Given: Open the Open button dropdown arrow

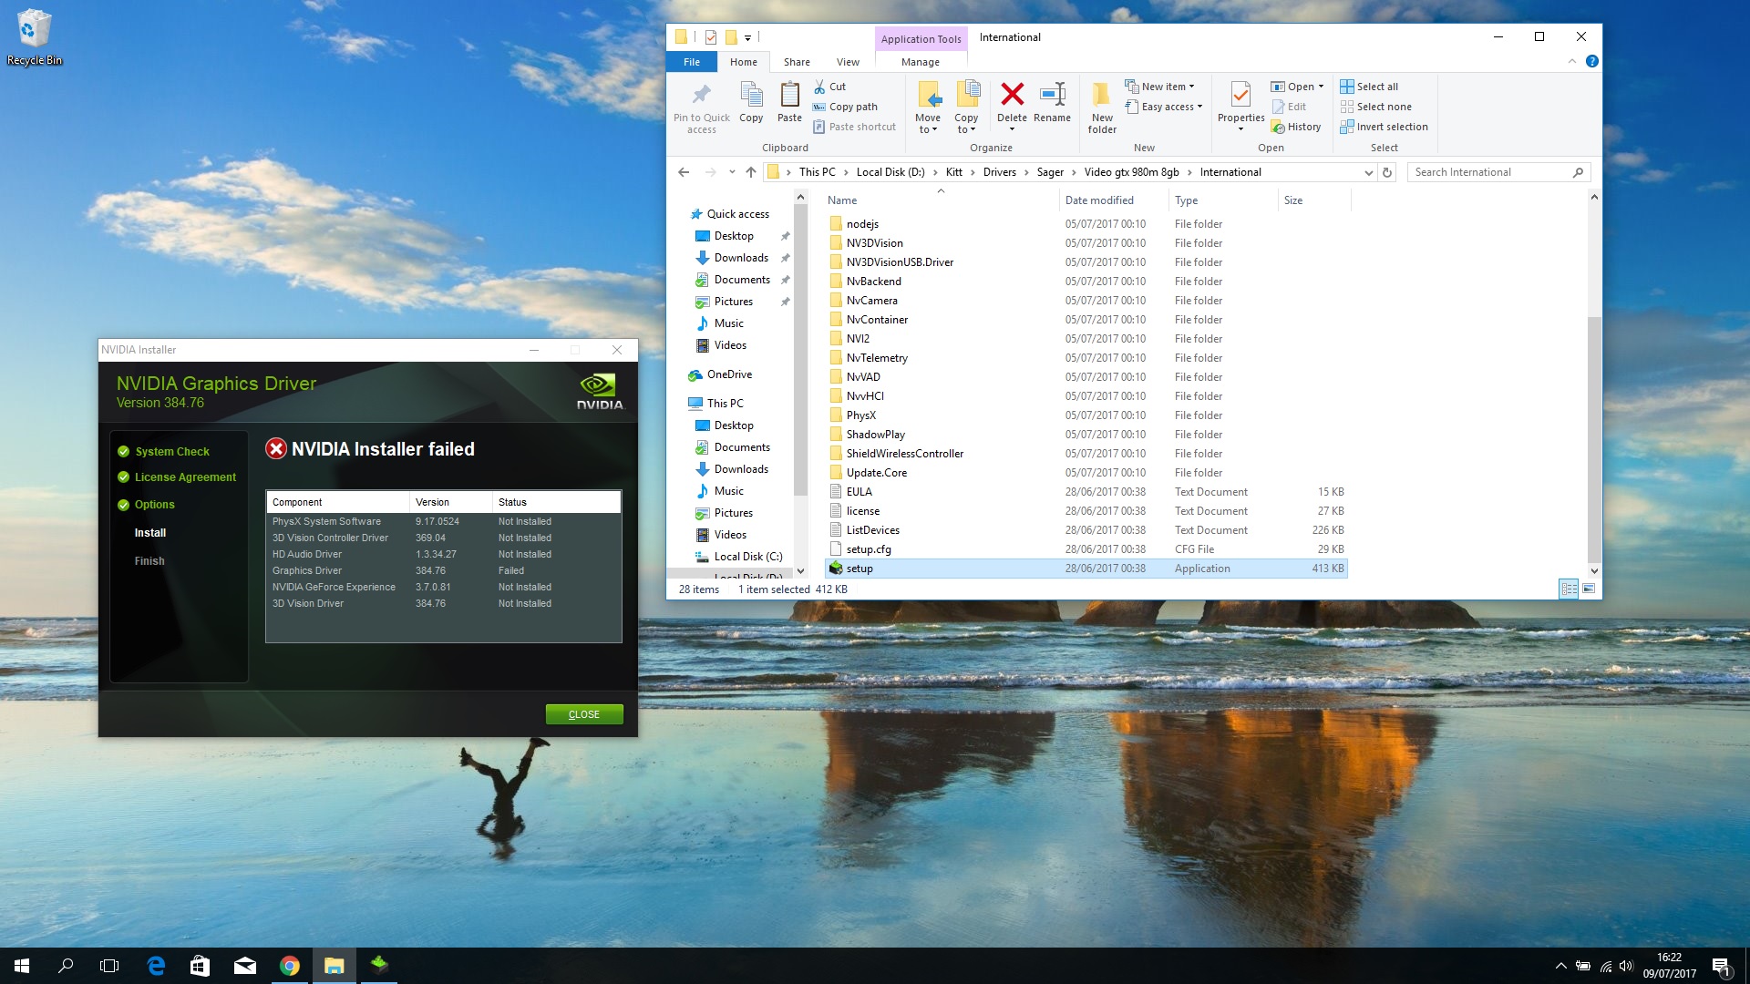Looking at the screenshot, I should click(1321, 87).
